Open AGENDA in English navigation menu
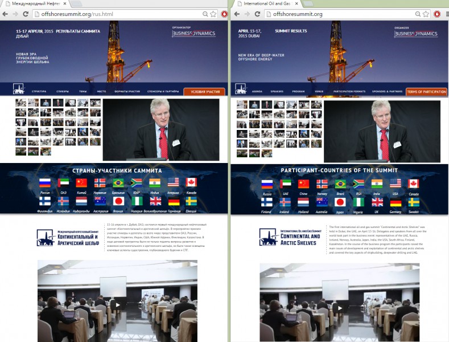449x342 pixels. [x=257, y=92]
